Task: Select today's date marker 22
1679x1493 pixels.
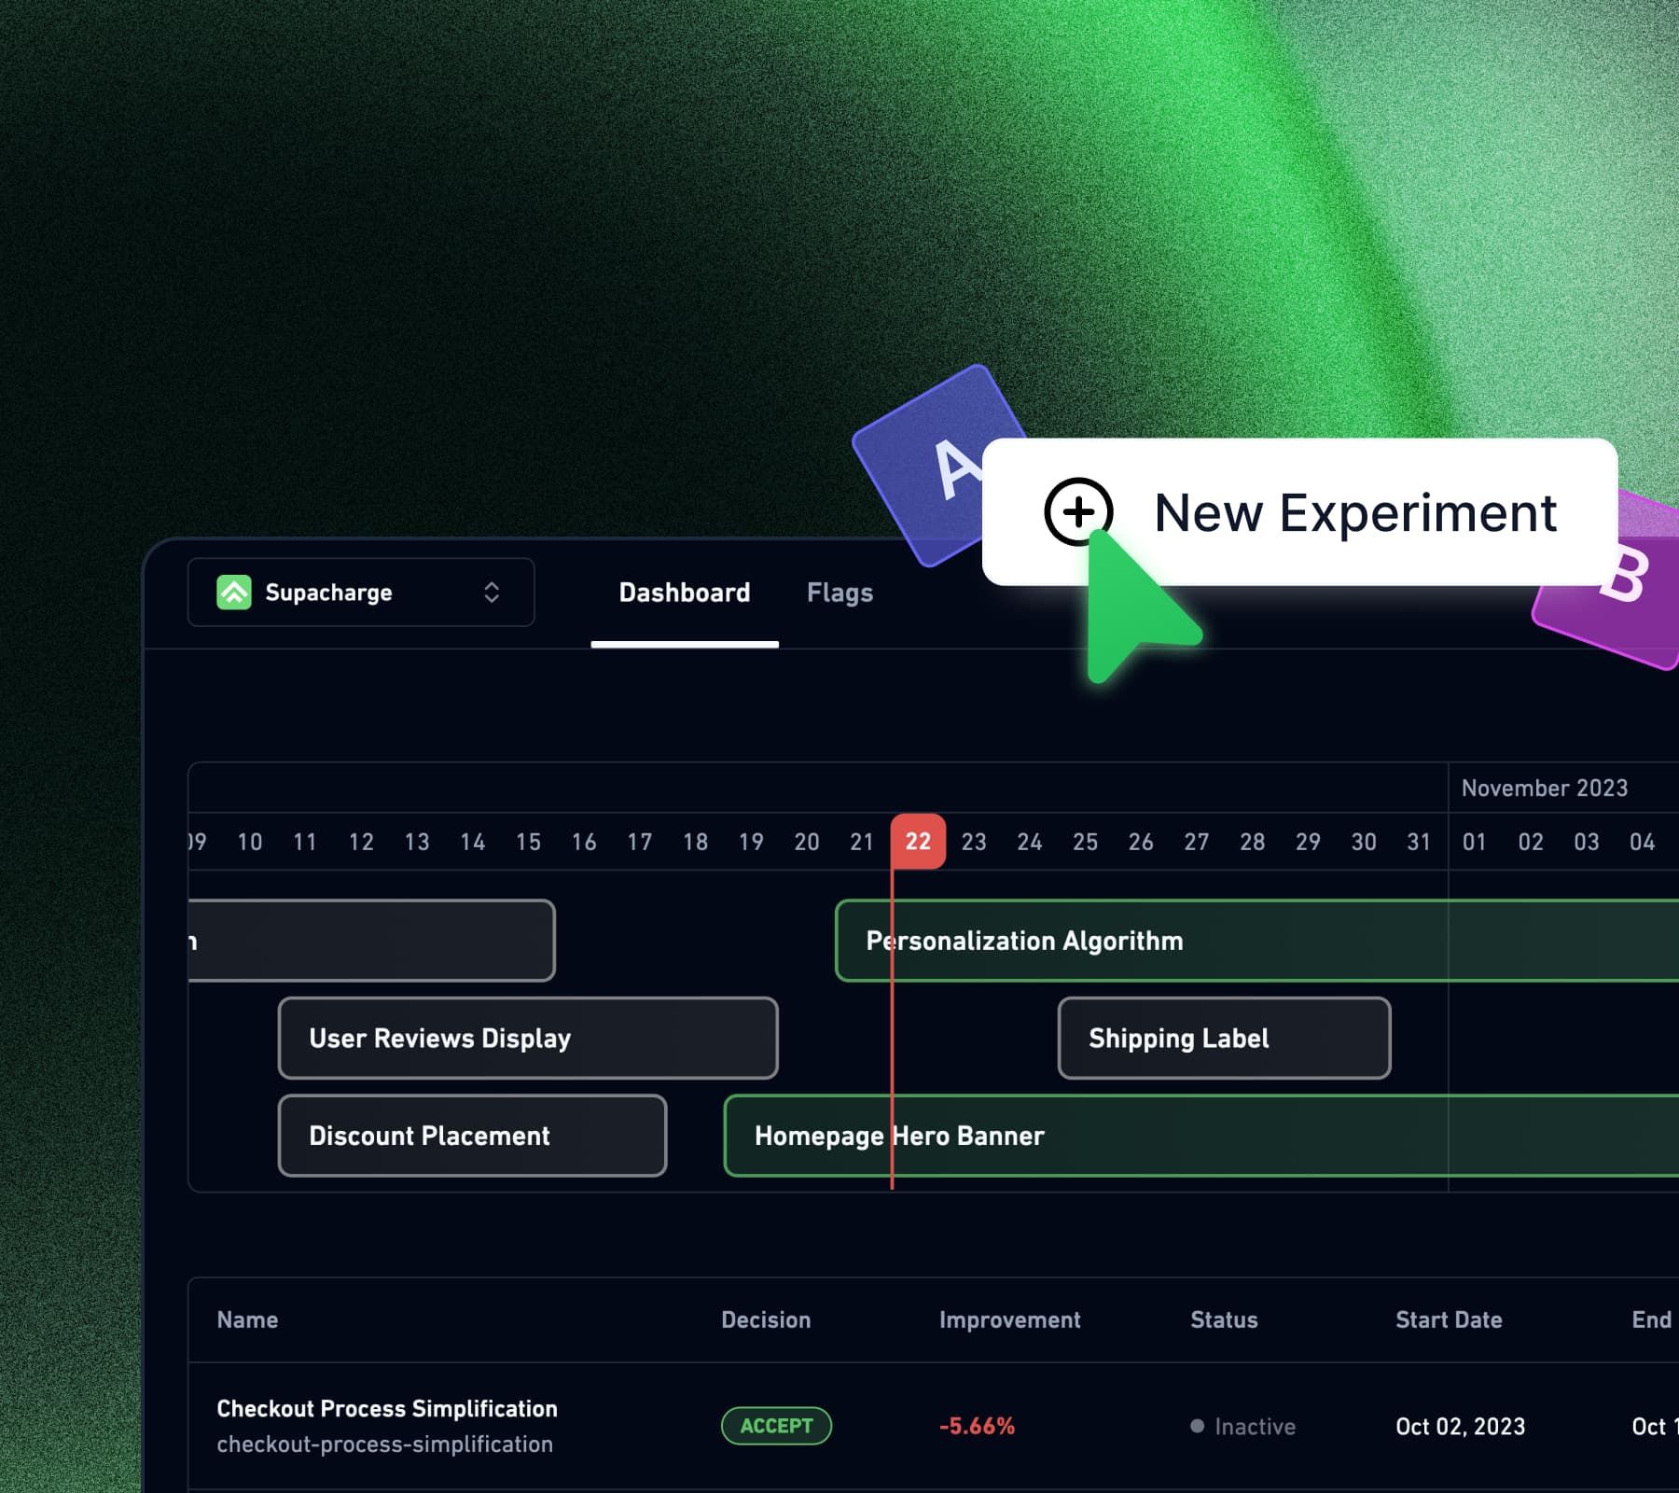Action: pos(918,842)
